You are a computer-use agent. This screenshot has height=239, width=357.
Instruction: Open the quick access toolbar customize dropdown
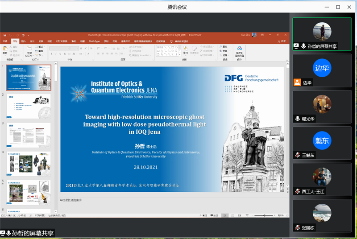(x=29, y=35)
